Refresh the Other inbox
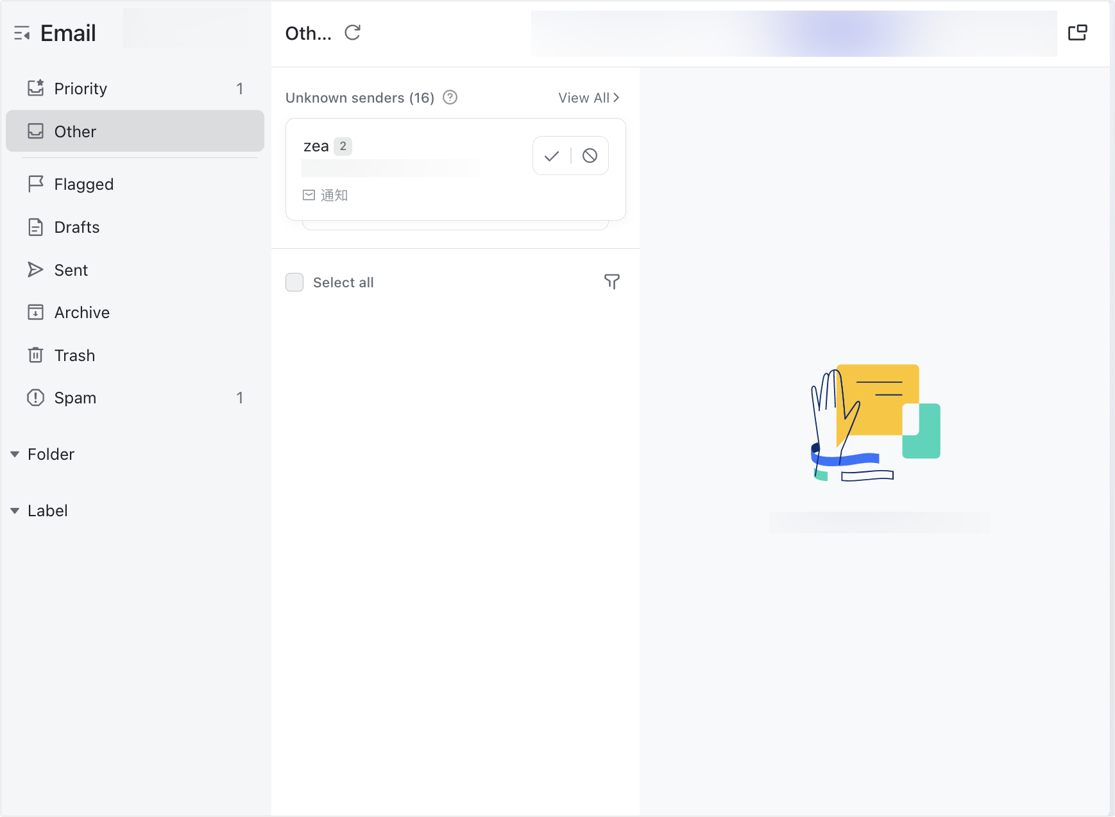This screenshot has height=817, width=1115. pyautogui.click(x=352, y=33)
